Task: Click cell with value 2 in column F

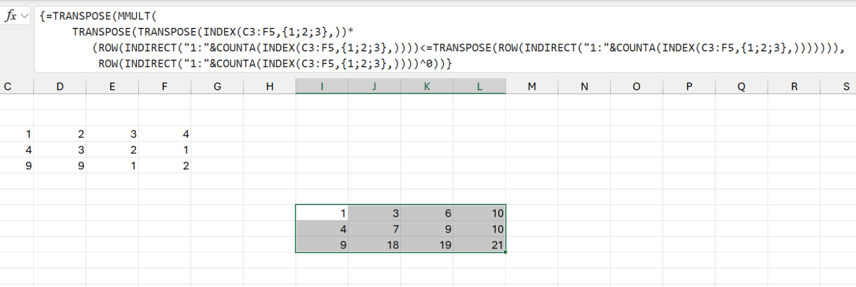Action: [164, 166]
